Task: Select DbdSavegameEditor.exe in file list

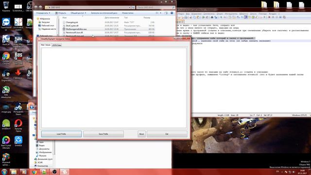Action: pyautogui.click(x=76, y=29)
